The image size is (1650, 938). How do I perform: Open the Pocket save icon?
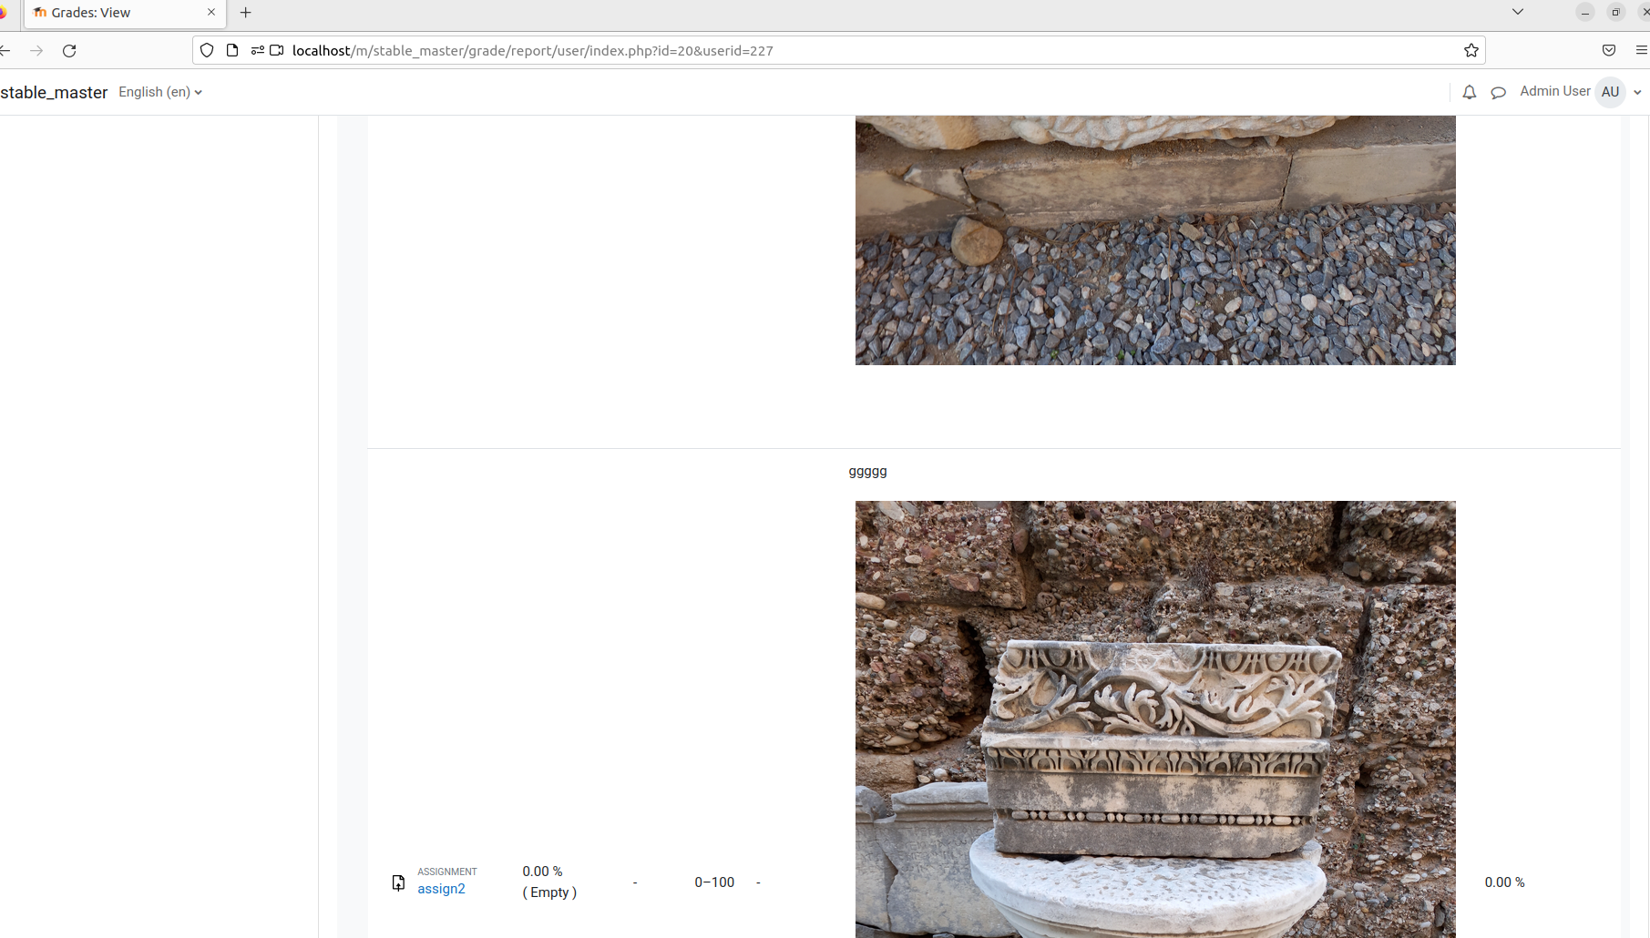[x=1609, y=51]
